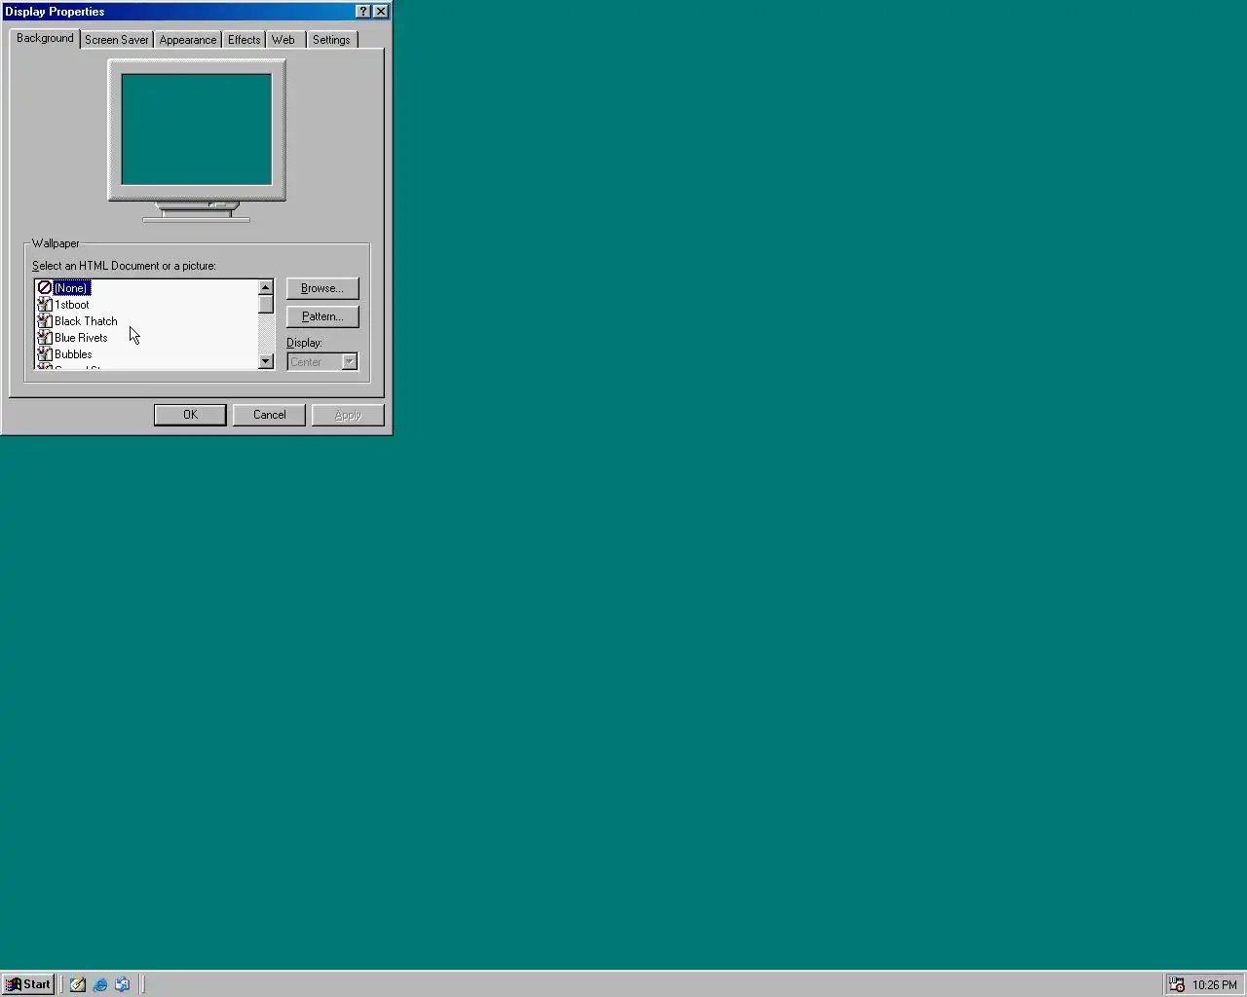1247x997 pixels.
Task: Click the Cancel button
Action: coord(270,415)
